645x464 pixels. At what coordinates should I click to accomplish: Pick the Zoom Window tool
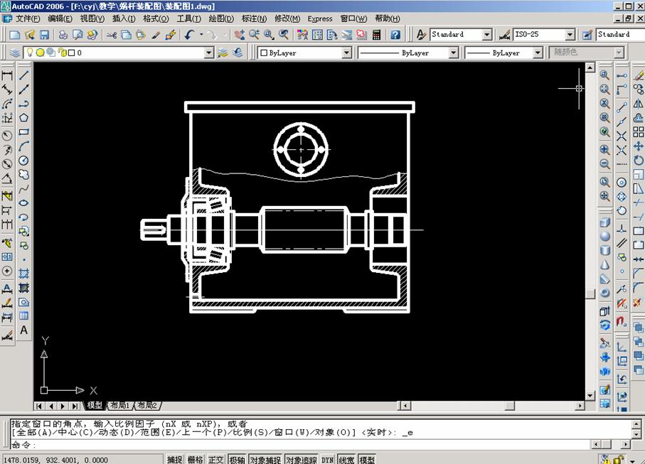coord(602,76)
